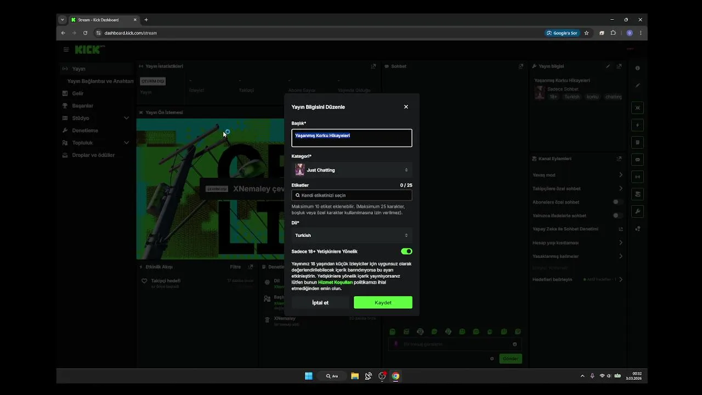Click the 18+ tag in Yayın bilgisi

553,97
